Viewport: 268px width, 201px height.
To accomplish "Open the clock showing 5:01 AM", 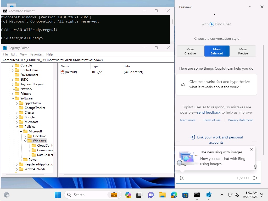I will tap(250, 195).
